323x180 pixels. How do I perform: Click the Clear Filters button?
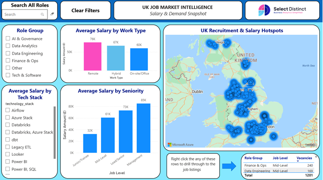tap(85, 10)
